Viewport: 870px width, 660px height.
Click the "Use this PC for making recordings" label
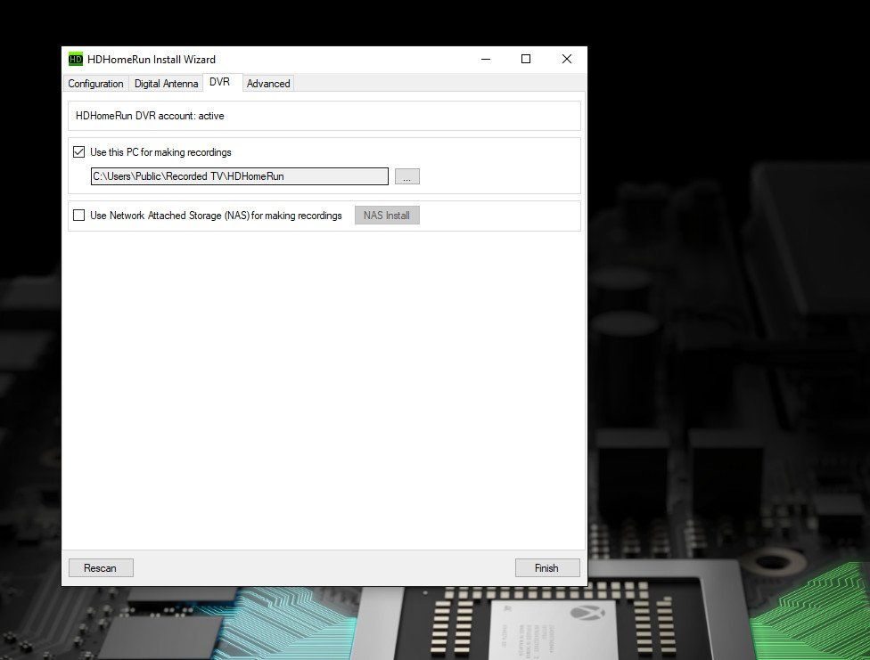pyautogui.click(x=160, y=151)
